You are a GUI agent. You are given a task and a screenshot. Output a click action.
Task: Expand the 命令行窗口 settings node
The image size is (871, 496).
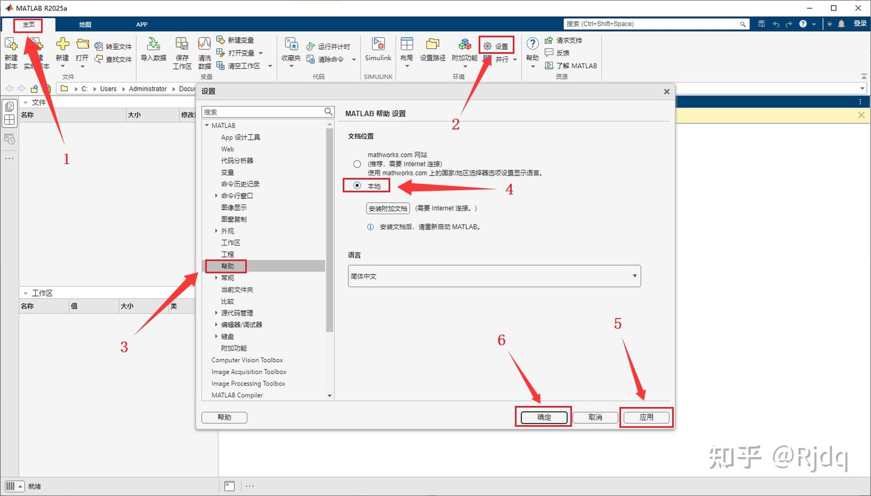(217, 195)
